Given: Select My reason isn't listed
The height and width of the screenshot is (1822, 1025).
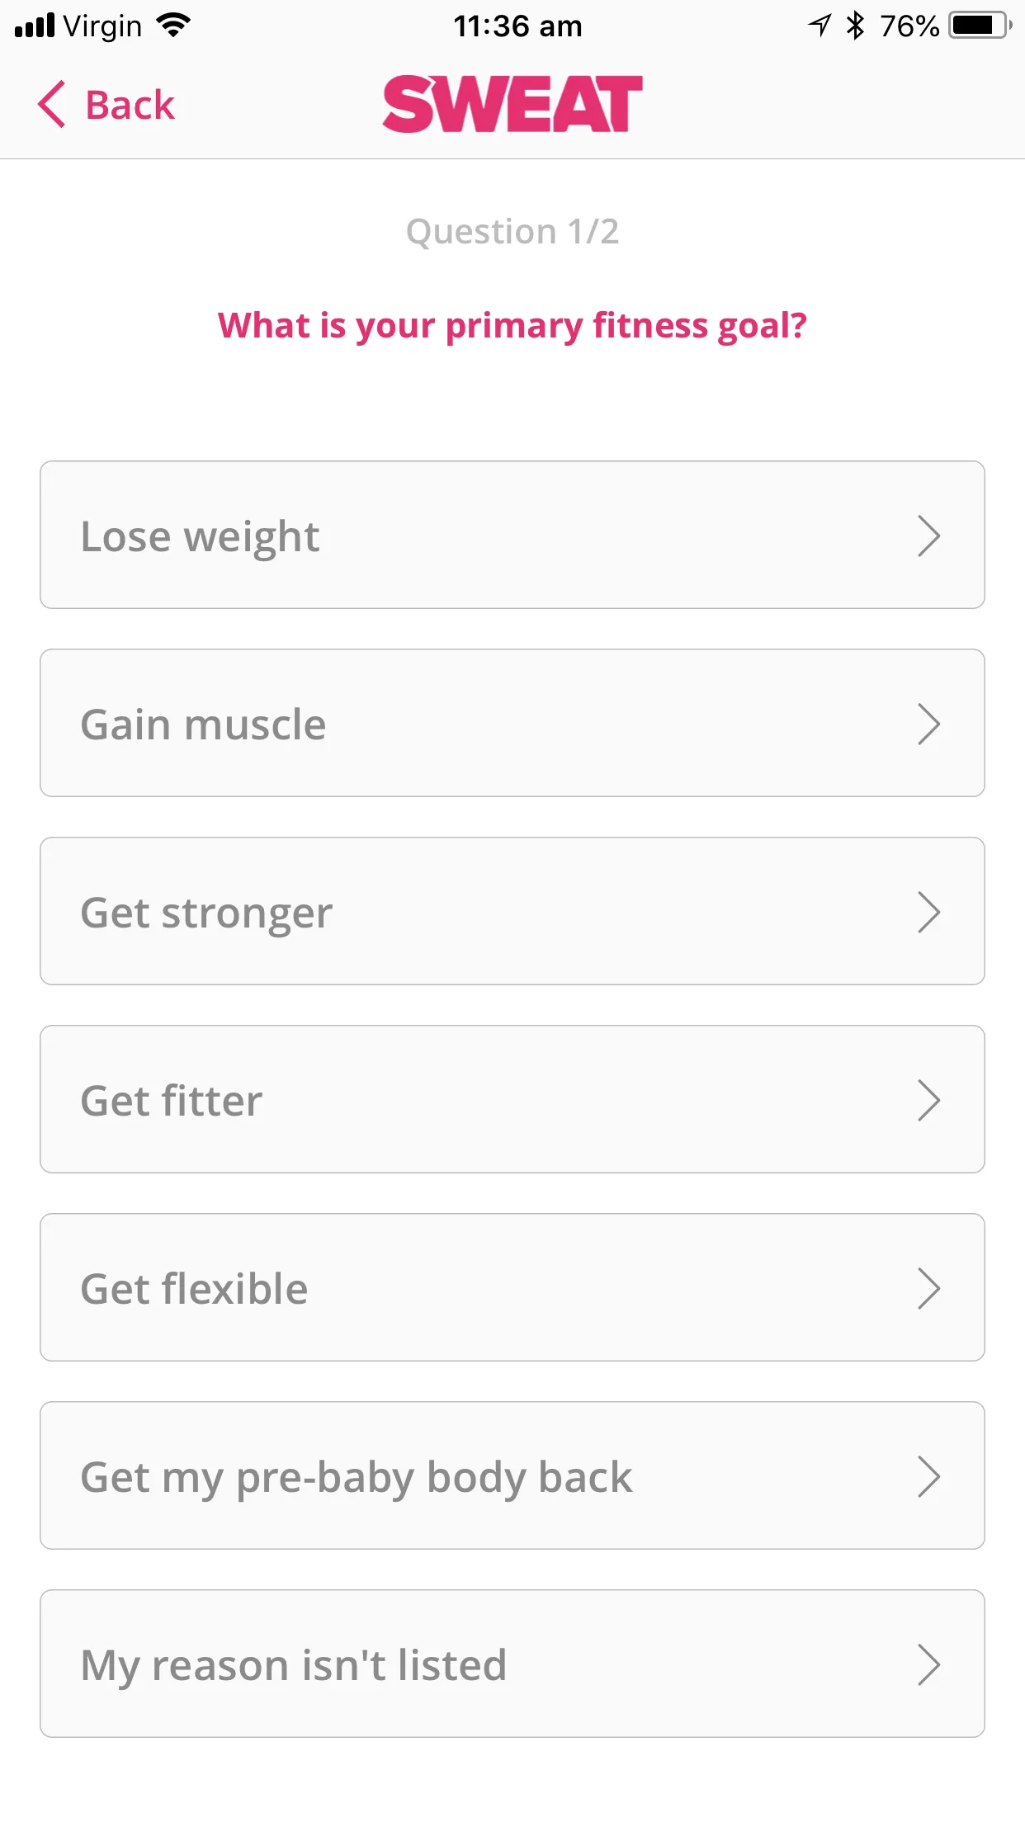Looking at the screenshot, I should click(512, 1664).
